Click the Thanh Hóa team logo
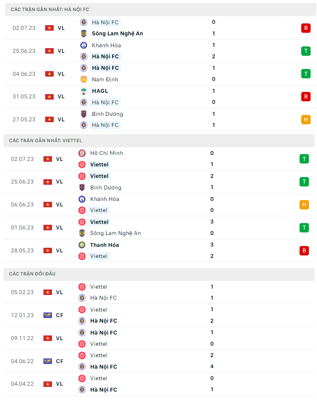Viewport: 317px width, 401px height. point(82,245)
